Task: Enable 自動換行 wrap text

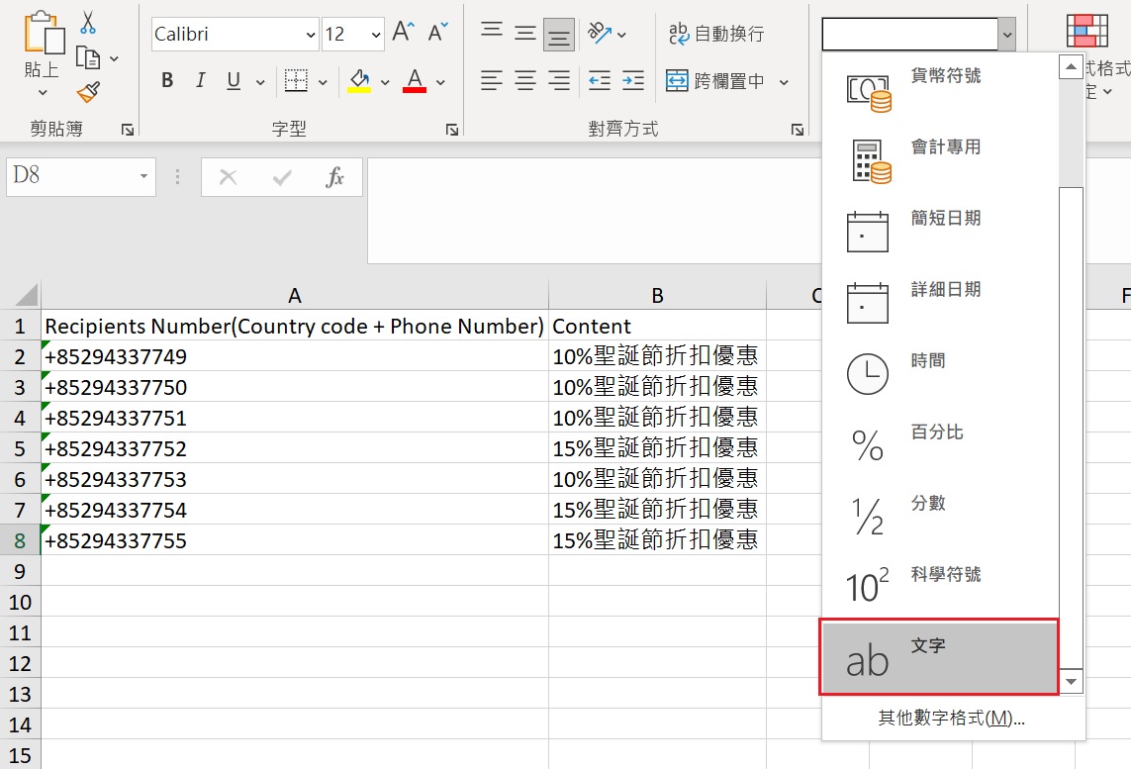Action: coord(716,34)
